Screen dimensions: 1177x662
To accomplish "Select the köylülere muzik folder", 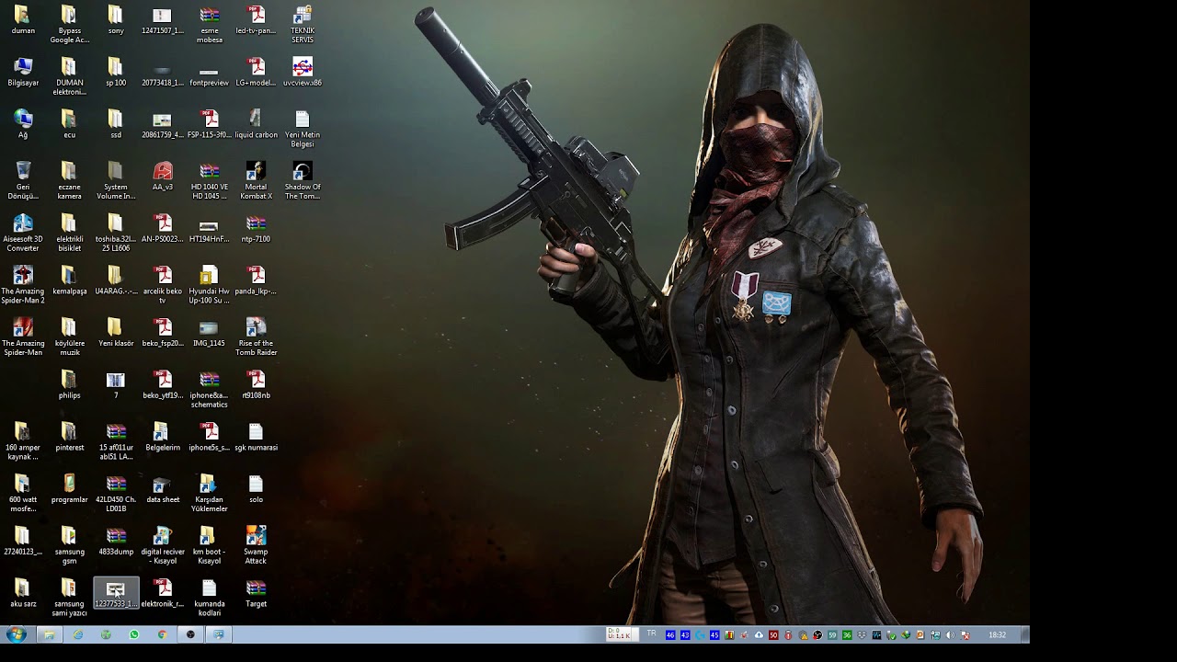I will [69, 337].
